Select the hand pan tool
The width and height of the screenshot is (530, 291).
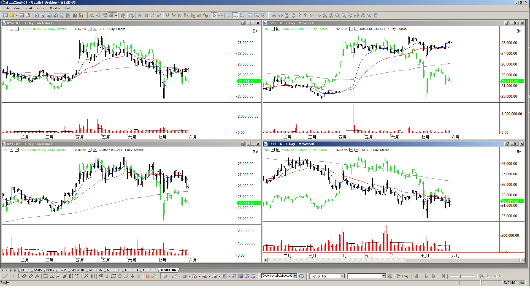(x=376, y=15)
